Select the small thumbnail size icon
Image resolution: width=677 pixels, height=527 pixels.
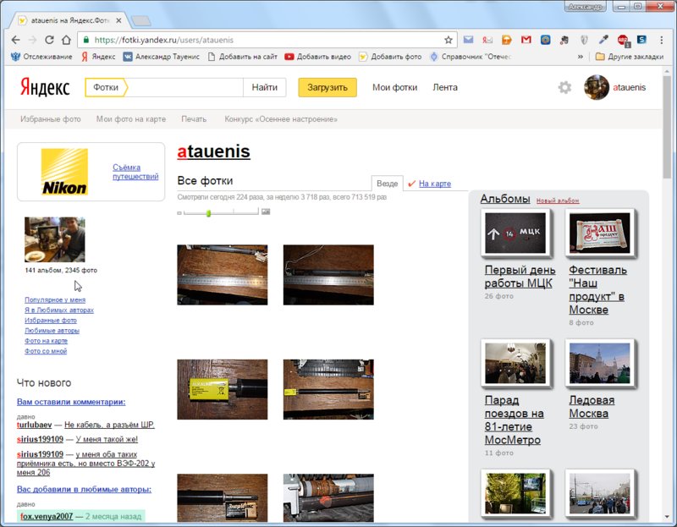coord(179,213)
